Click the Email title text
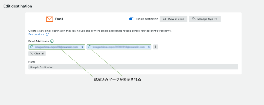Image resolution: width=264 pixels, height=105 pixels. 59,19
